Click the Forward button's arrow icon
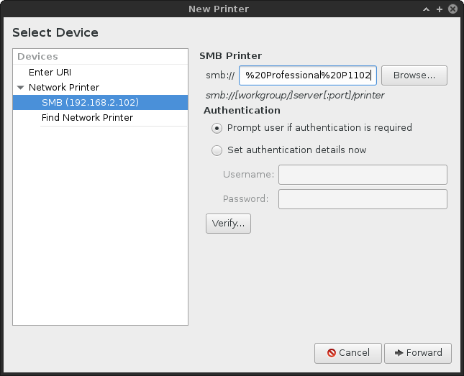This screenshot has height=376, width=464. point(397,353)
